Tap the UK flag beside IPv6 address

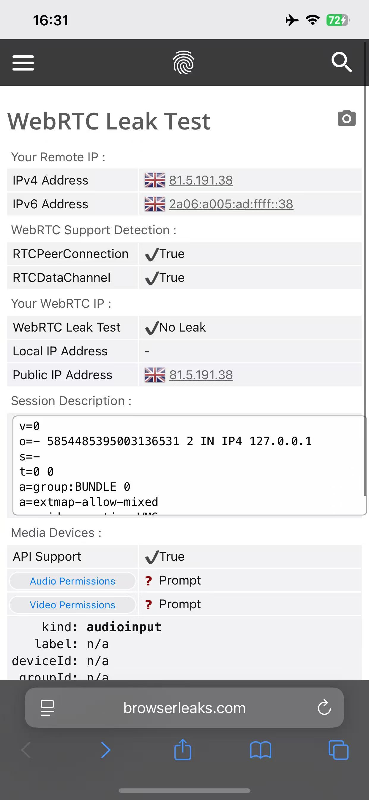155,204
